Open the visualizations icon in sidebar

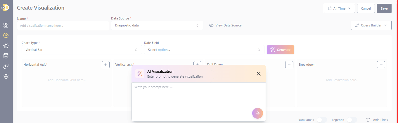6,35
